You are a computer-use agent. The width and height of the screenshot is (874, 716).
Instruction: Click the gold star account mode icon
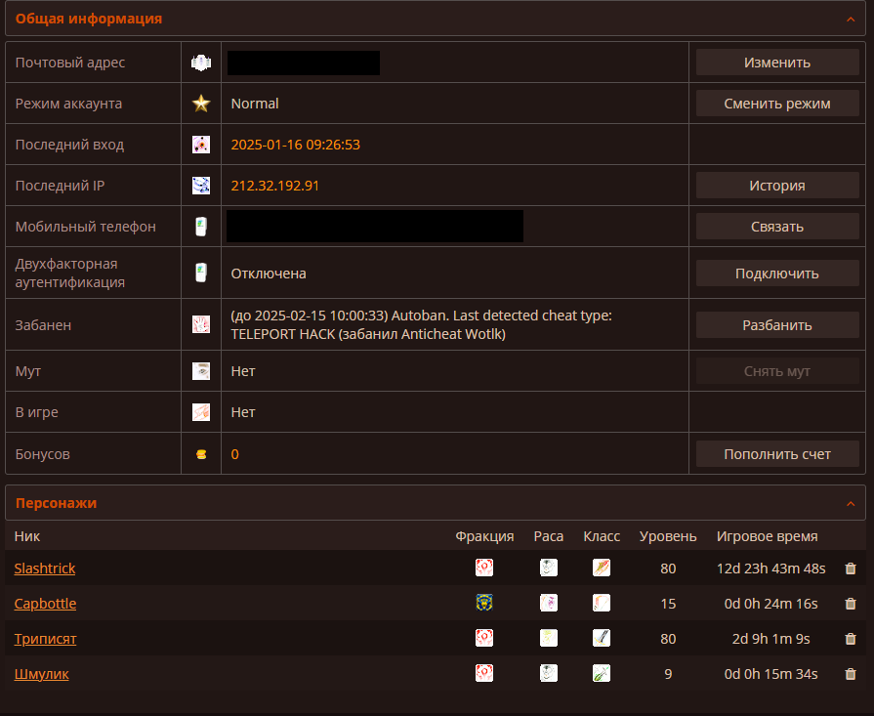[201, 104]
